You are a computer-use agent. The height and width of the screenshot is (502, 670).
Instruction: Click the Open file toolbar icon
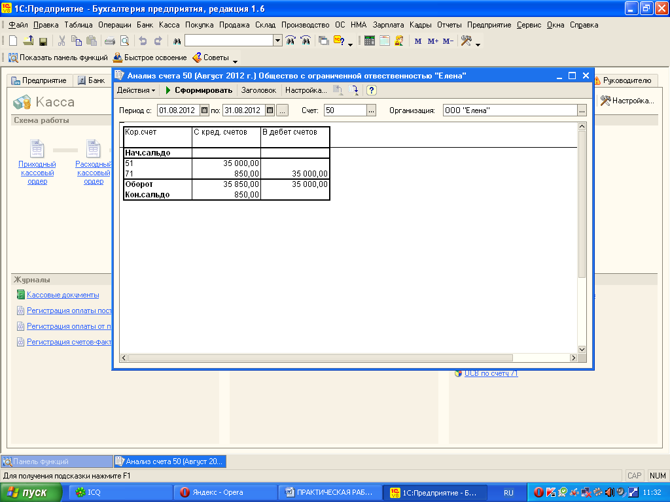28,41
